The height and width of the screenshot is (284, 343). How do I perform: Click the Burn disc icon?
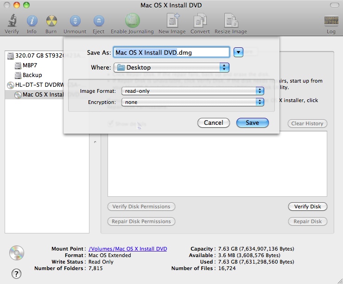coord(51,21)
